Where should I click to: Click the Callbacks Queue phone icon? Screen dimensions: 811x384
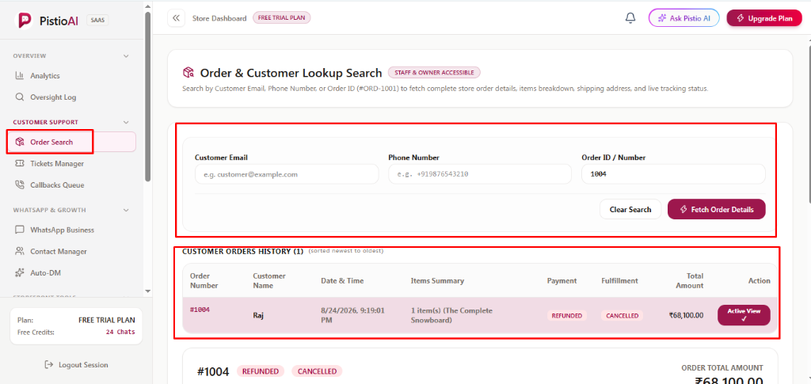tap(20, 185)
